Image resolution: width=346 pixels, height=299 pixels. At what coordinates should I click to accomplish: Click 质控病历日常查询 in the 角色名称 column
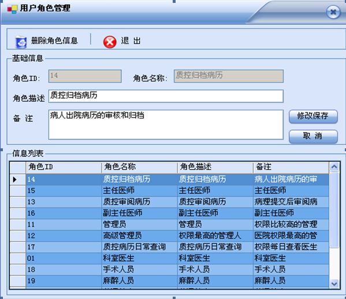pyautogui.click(x=139, y=247)
